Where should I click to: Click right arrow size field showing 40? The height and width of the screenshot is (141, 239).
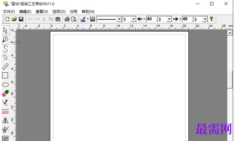pyautogui.click(x=187, y=19)
